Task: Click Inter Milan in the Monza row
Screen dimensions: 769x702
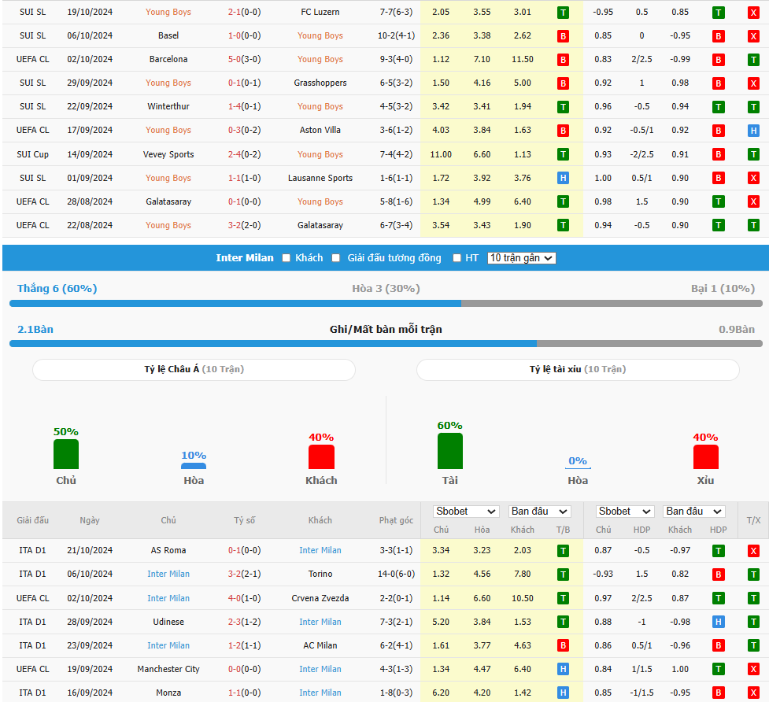Action: click(x=320, y=693)
